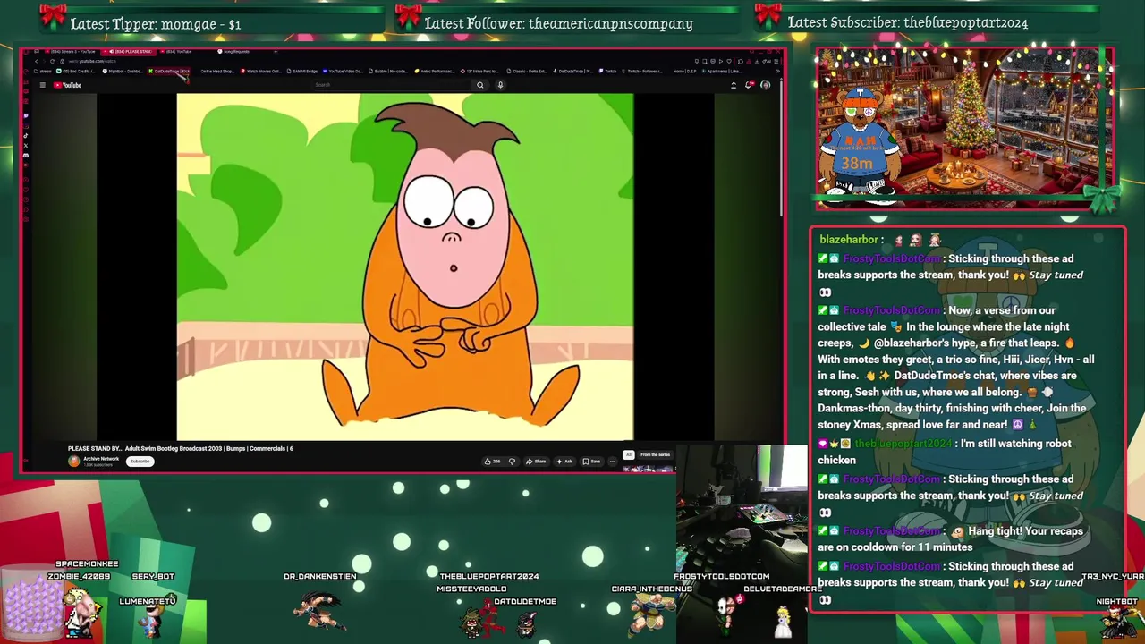1145x644 pixels.
Task: Subscribe to Archive Network channel
Action: (x=140, y=462)
